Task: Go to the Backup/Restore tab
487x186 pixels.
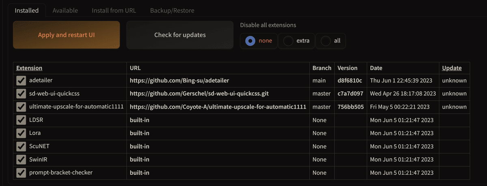Action: click(172, 11)
